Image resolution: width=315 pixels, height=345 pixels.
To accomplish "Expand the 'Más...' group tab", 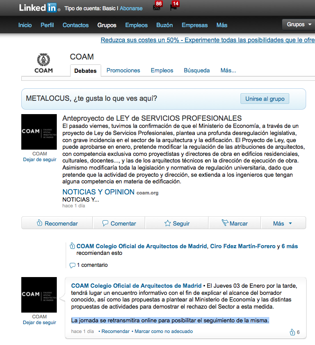I will pyautogui.click(x=228, y=71).
